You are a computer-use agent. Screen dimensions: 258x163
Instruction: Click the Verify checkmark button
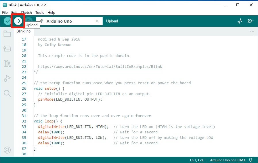pos(7,21)
